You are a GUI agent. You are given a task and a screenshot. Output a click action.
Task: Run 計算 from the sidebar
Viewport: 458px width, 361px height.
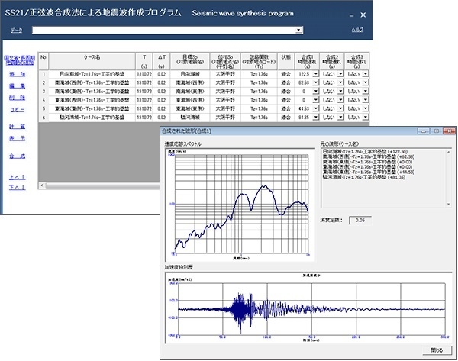[x=17, y=127]
